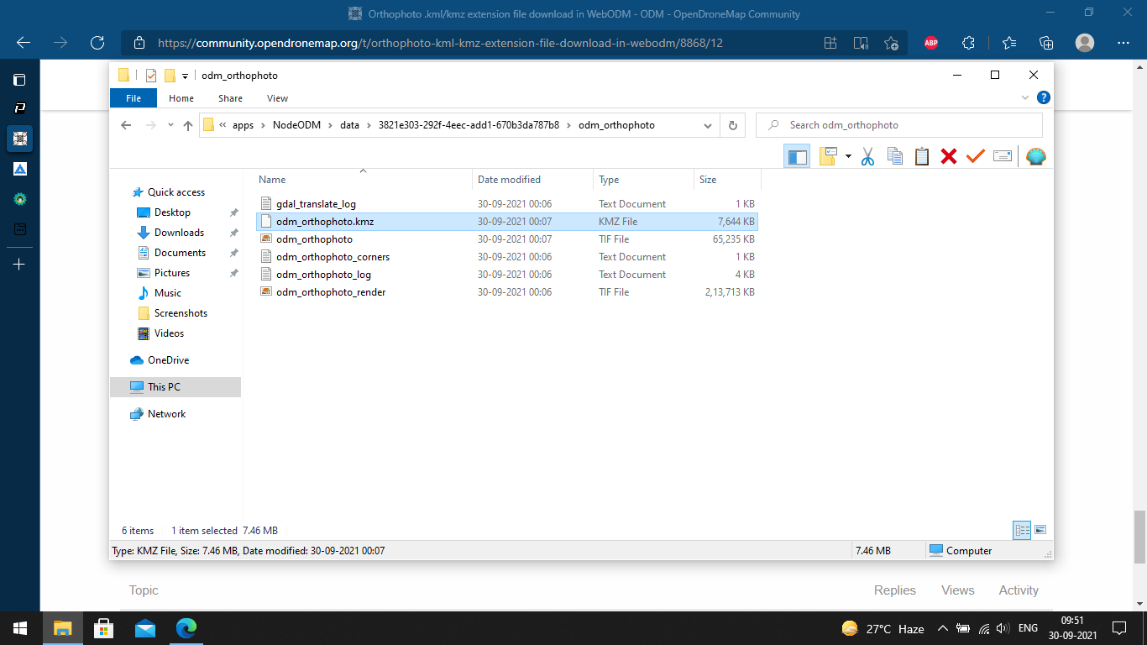Screen dimensions: 1147x645
Task: Open the View ribbon tab
Action: 277,98
